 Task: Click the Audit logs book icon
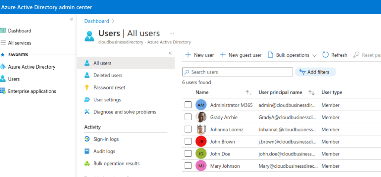coord(87,151)
